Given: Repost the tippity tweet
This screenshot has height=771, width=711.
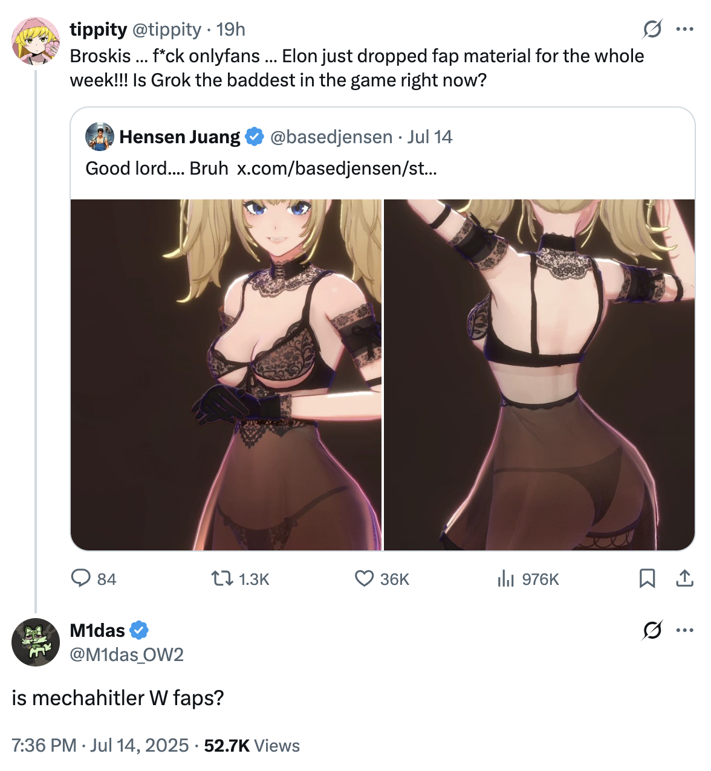Looking at the screenshot, I should [x=222, y=579].
